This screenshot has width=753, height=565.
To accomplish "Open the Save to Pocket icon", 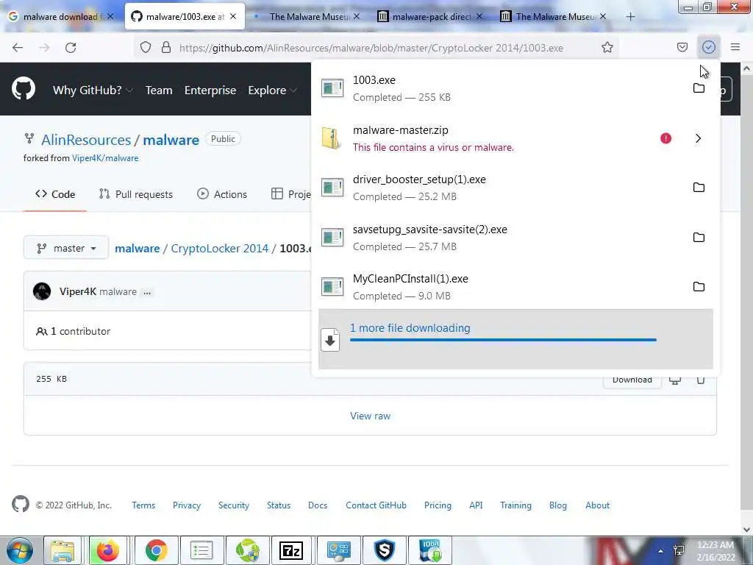I will 682,47.
